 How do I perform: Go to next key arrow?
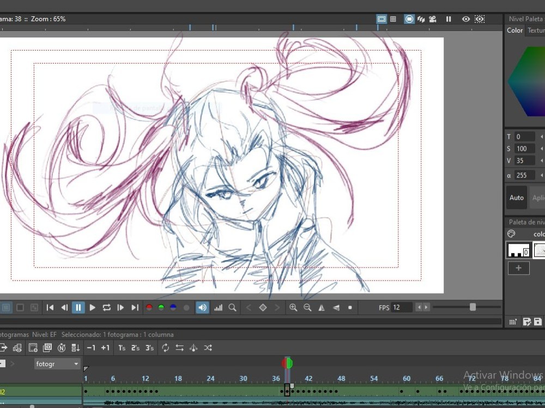277,307
